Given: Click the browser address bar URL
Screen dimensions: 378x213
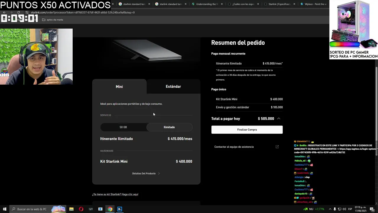Looking at the screenshot, I should [x=83, y=12].
